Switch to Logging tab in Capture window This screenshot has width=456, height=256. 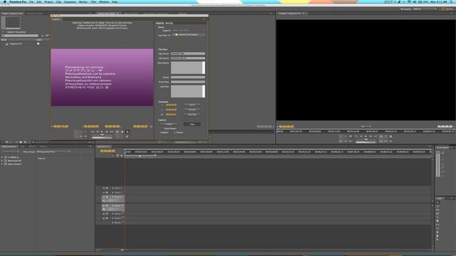(x=160, y=23)
